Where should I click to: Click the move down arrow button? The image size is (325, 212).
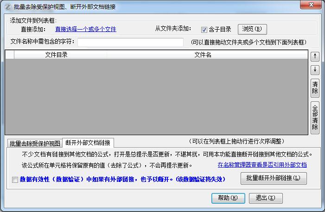tap(315, 70)
